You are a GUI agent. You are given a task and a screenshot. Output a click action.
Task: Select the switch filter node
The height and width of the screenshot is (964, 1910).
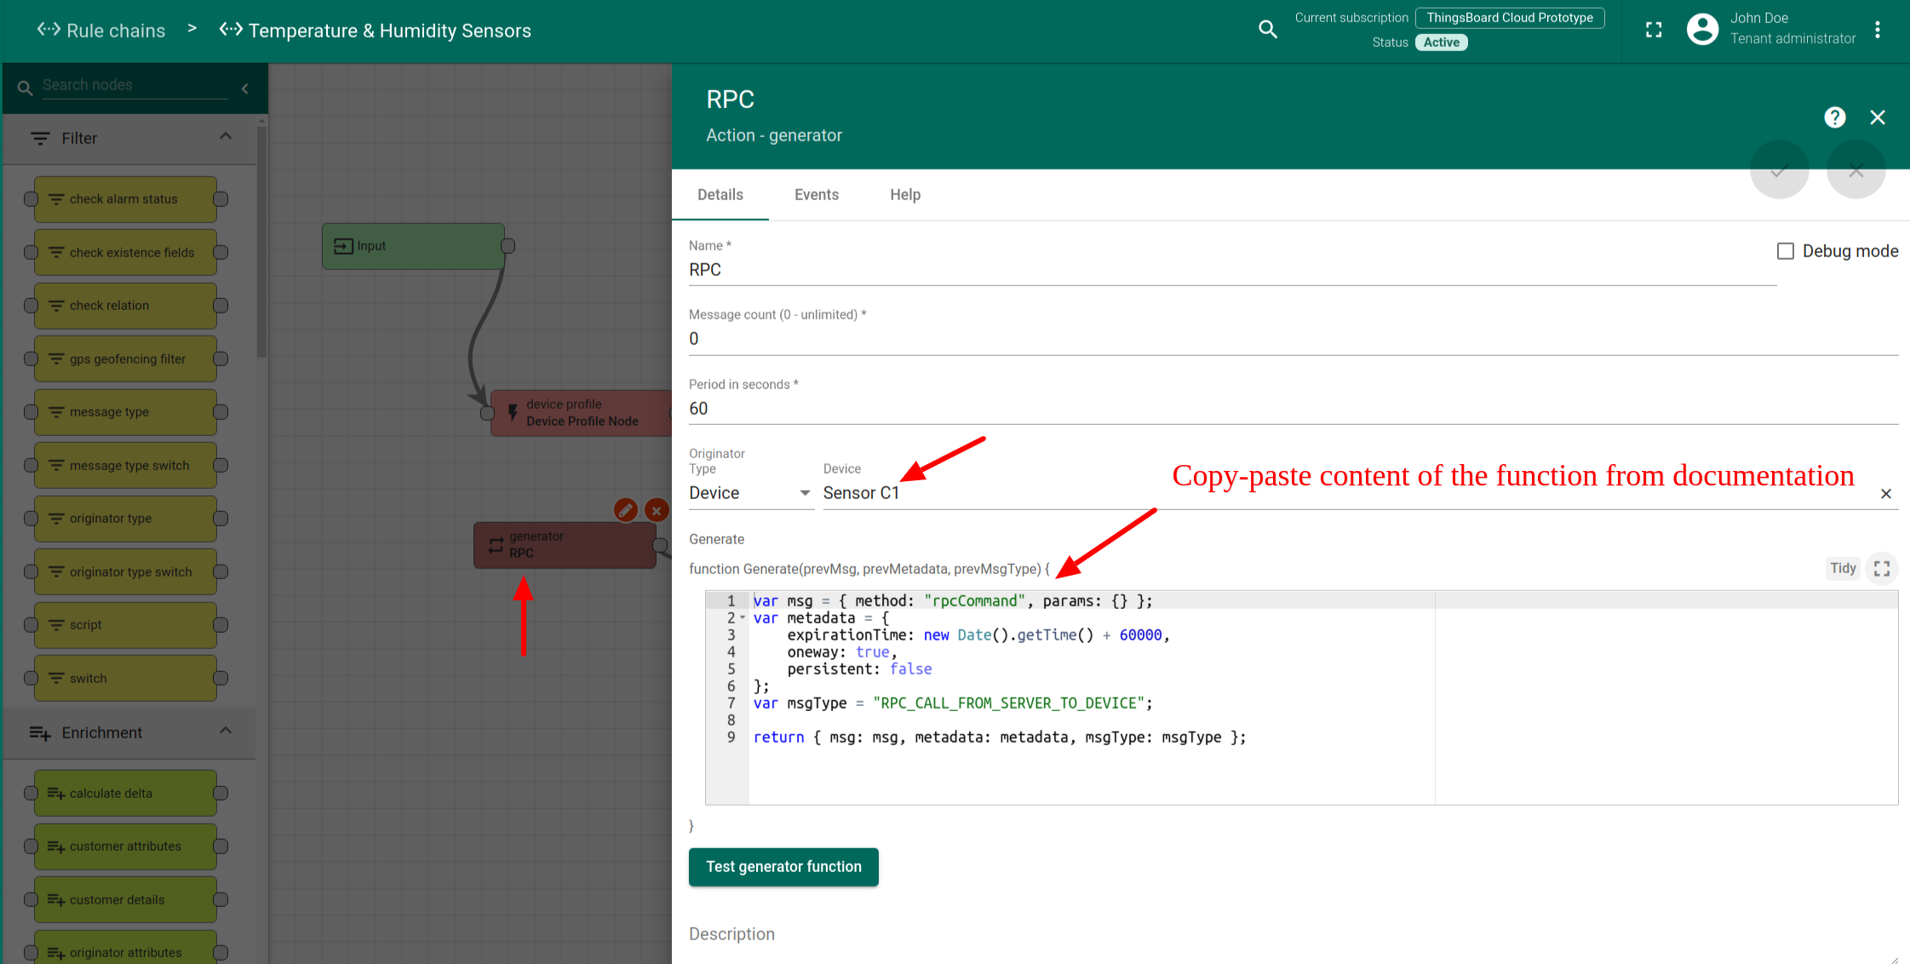(x=125, y=678)
